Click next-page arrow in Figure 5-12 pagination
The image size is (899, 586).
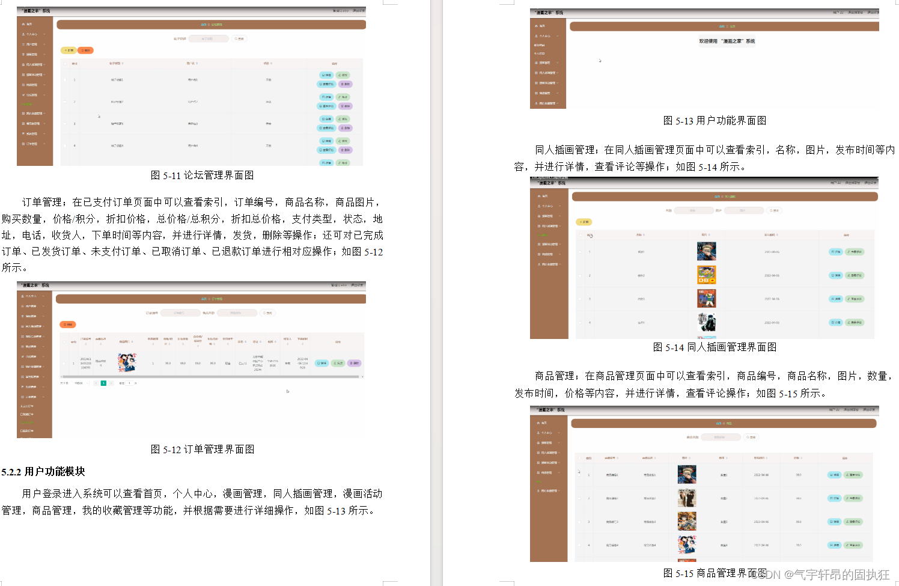[111, 383]
